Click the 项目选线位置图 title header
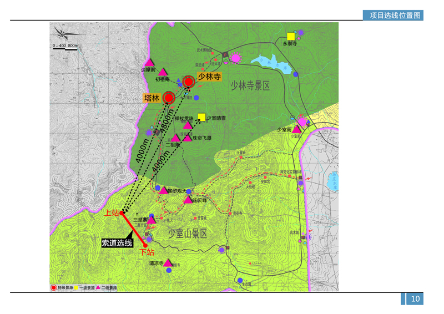Screen dimensions: 444x314 [x=395, y=16]
